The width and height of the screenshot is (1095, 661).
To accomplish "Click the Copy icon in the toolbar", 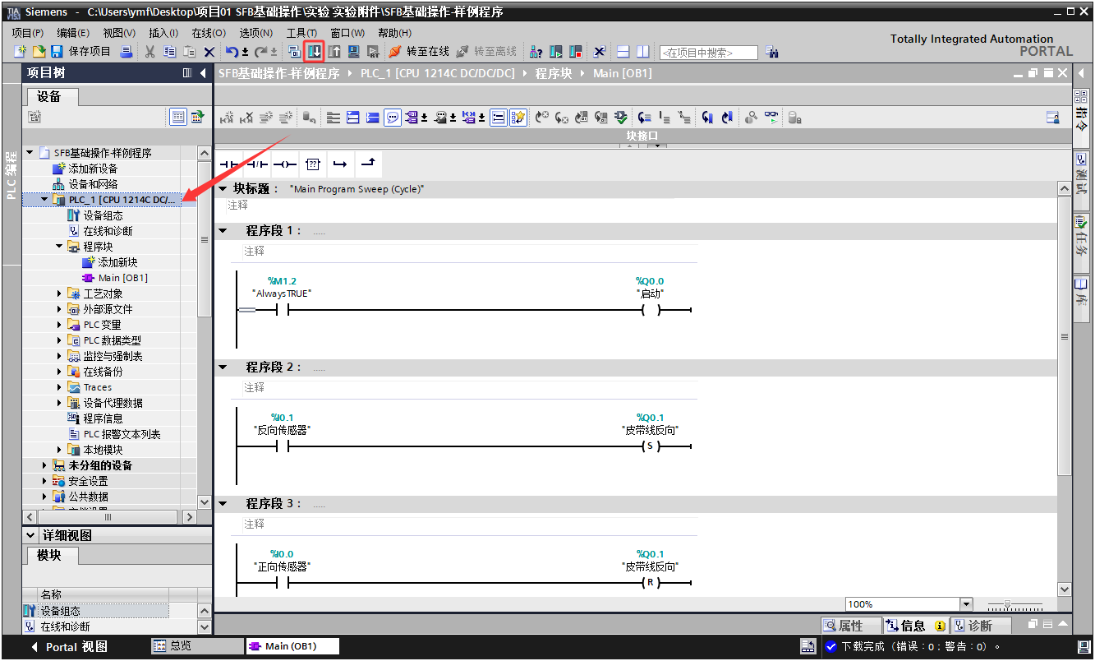I will (169, 52).
